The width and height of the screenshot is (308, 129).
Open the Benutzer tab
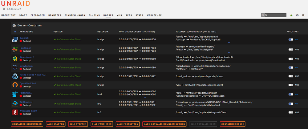pos(55,15)
